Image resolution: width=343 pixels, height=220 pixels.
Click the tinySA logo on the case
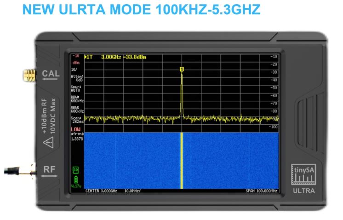click(303, 174)
